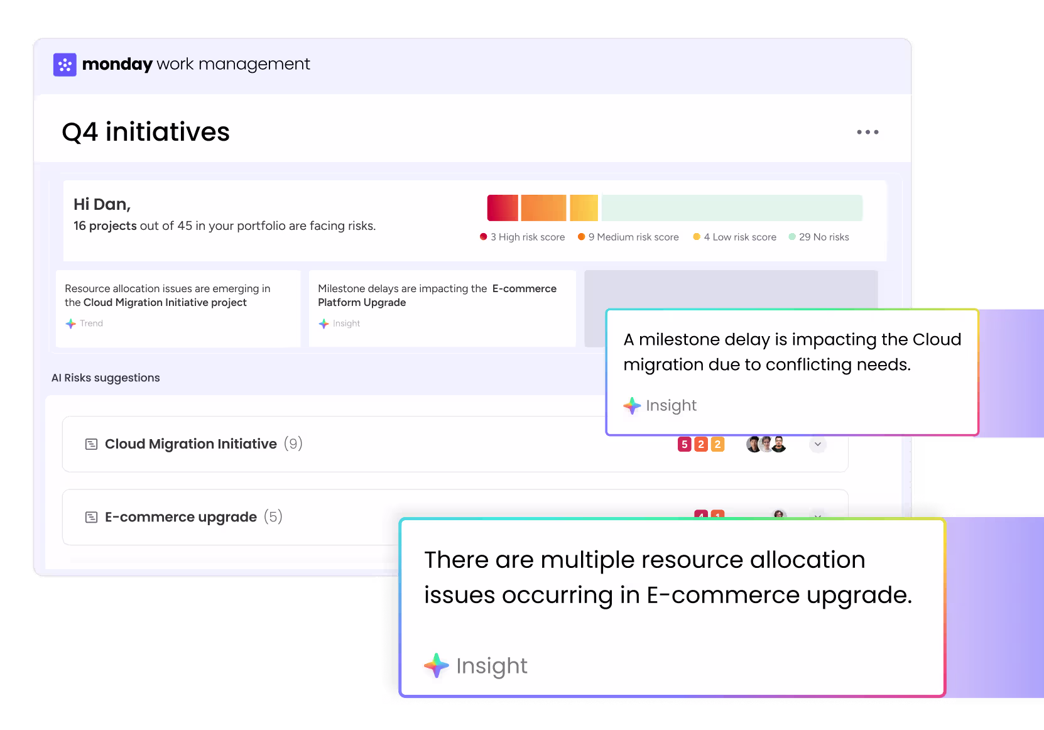The image size is (1044, 730).
Task: Open the Milestone delays insight card
Action: pyautogui.click(x=442, y=308)
